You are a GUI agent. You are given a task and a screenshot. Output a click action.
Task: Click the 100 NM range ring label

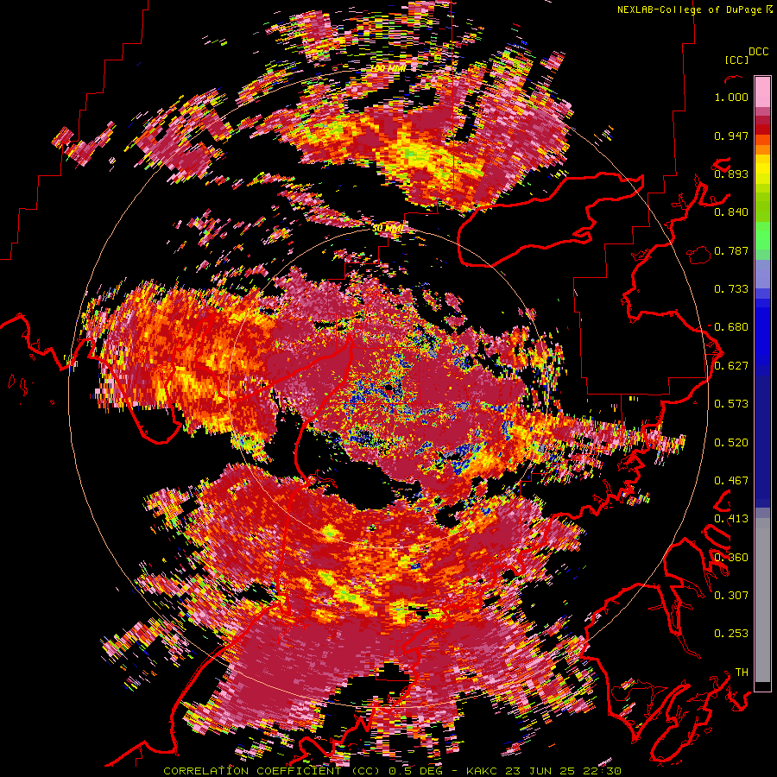pyautogui.click(x=388, y=68)
